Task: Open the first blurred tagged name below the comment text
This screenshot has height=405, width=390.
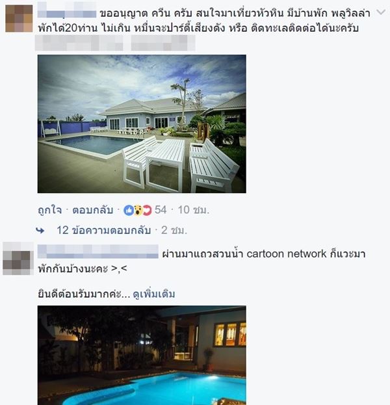Action: (79, 43)
